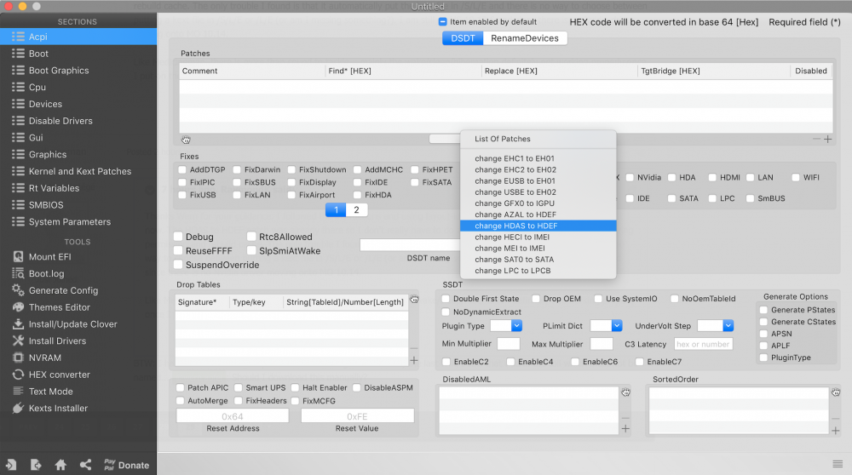Go to Fixes page 2
Image resolution: width=852 pixels, height=475 pixels.
356,210
